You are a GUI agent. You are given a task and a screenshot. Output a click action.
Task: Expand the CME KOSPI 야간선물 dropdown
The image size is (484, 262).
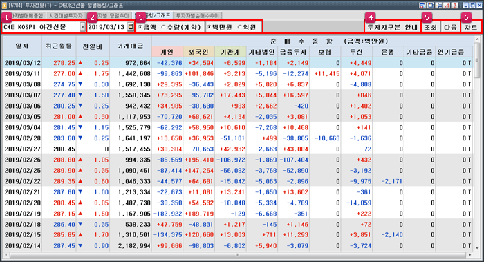coord(83,27)
